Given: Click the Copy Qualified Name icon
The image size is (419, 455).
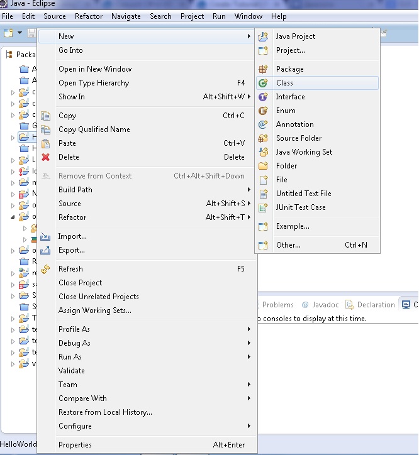Looking at the screenshot, I should 46,129.
